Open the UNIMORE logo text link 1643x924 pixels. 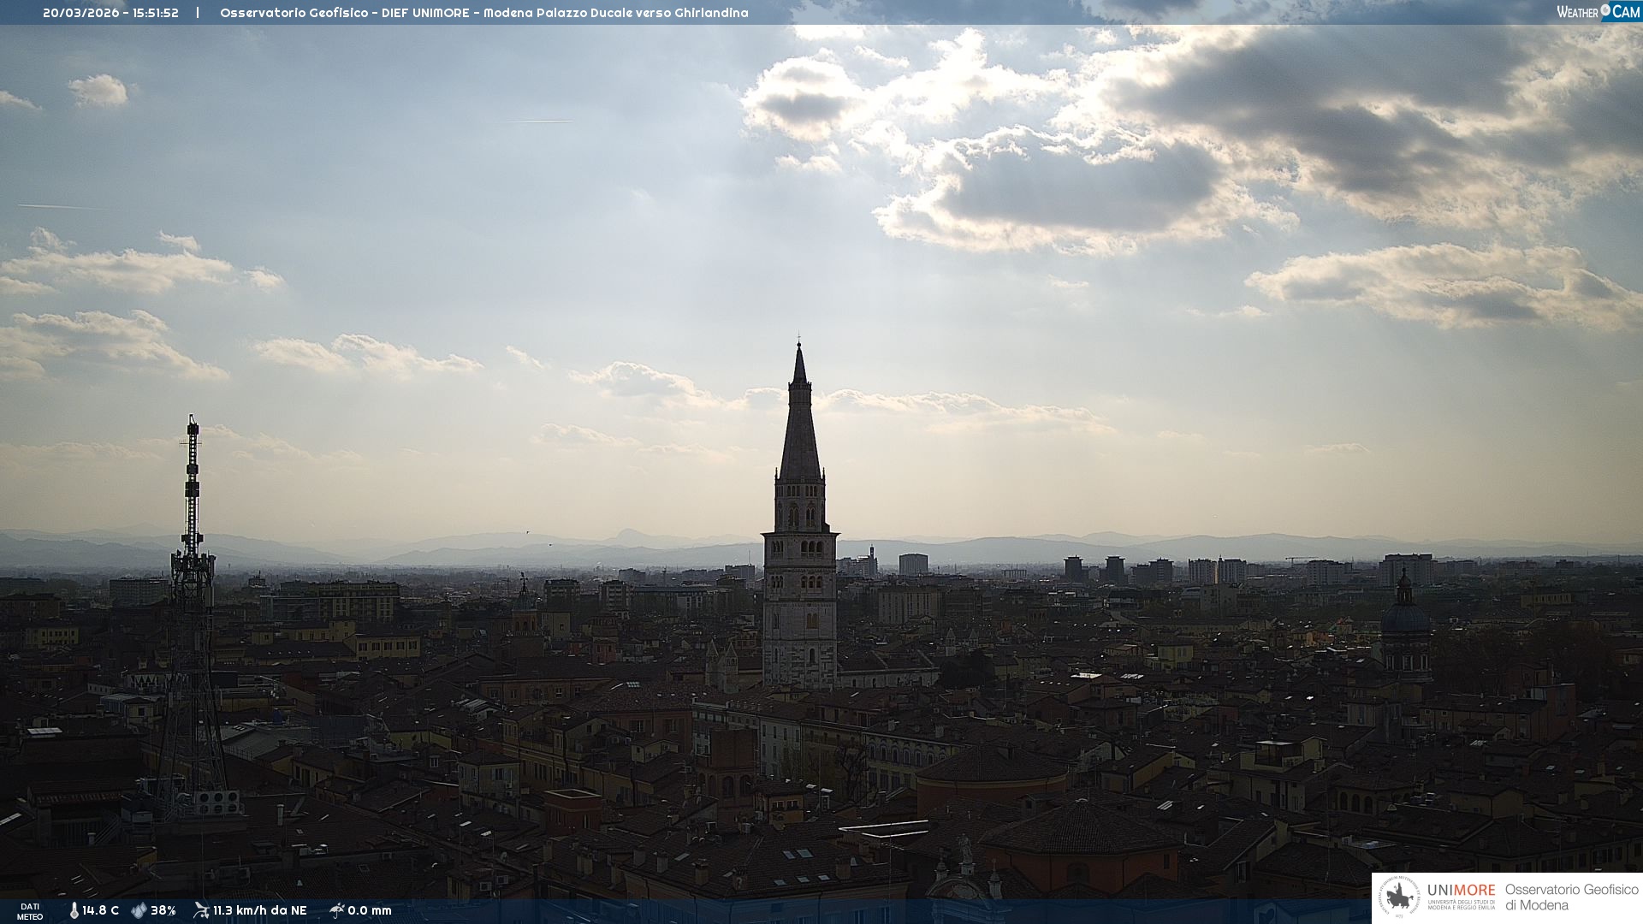pyautogui.click(x=1461, y=891)
